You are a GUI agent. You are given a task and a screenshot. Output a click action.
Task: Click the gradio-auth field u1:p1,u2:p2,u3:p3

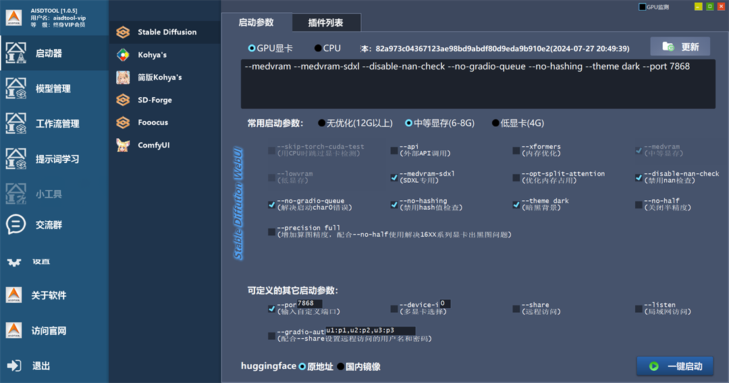point(370,330)
